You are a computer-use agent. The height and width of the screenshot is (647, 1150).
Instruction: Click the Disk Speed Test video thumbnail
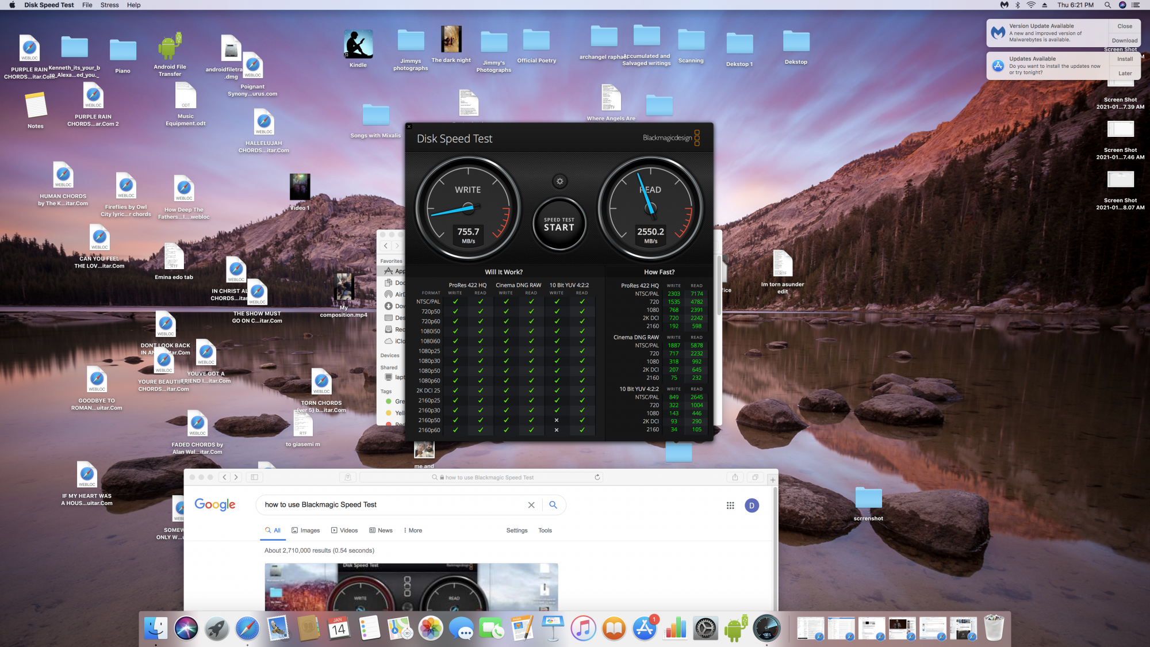tap(411, 587)
